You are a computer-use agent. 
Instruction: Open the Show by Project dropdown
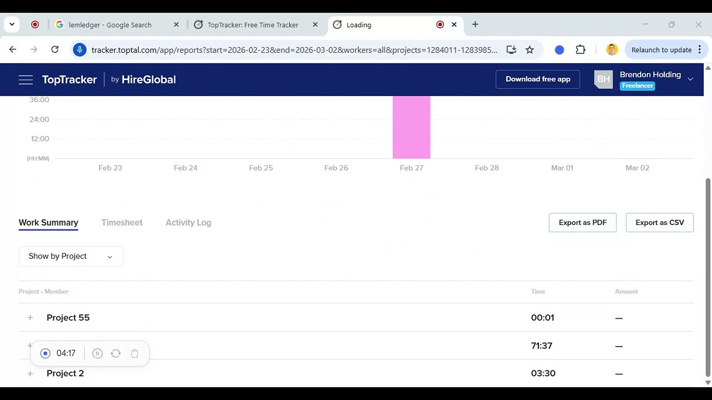coord(71,256)
